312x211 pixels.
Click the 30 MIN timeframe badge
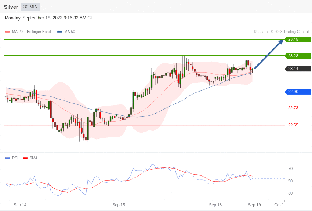[x=30, y=7]
